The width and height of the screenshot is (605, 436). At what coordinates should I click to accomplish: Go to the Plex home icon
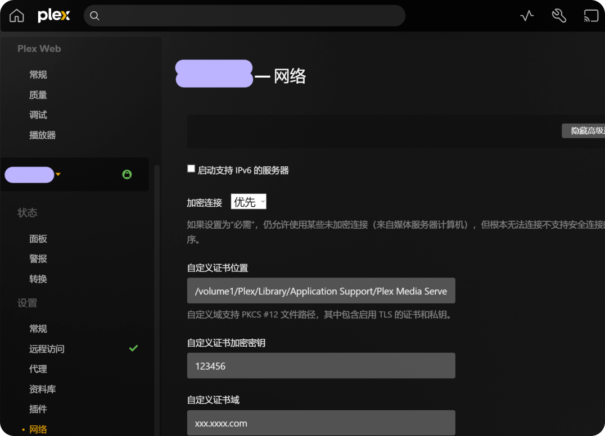point(17,16)
